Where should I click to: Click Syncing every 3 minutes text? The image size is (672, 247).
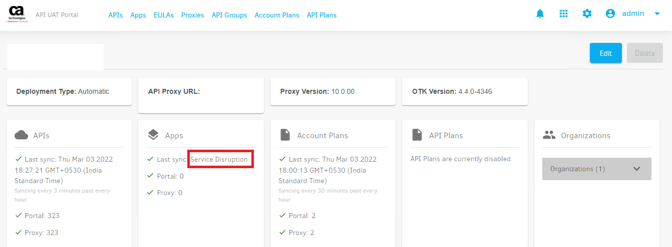(62, 195)
